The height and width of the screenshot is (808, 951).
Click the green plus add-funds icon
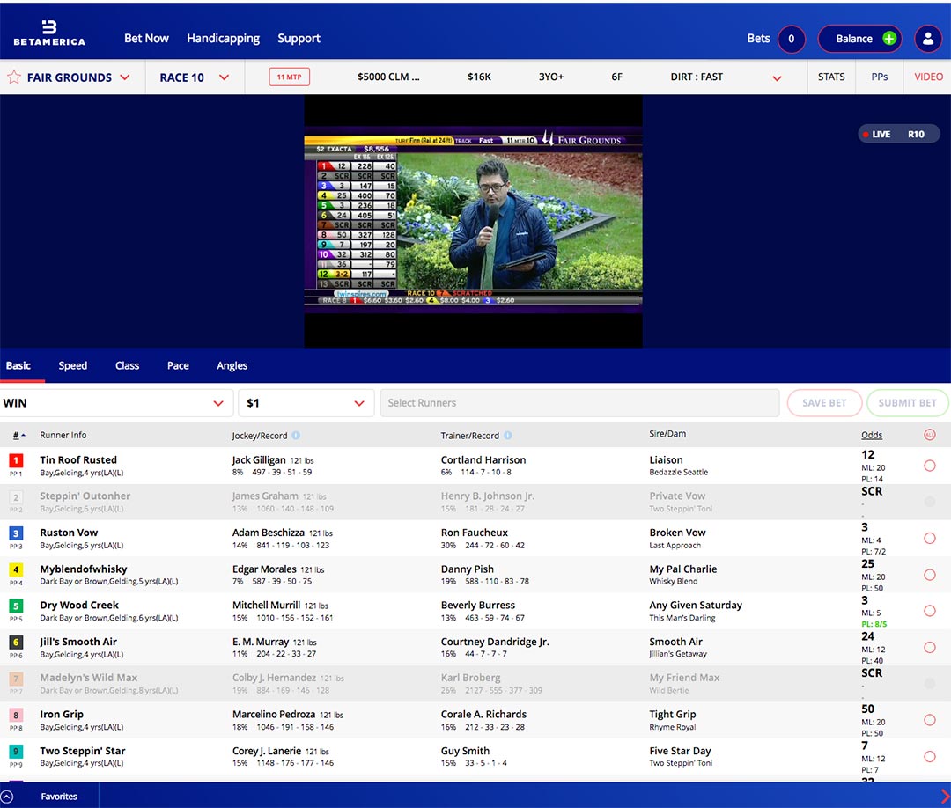[x=889, y=39]
